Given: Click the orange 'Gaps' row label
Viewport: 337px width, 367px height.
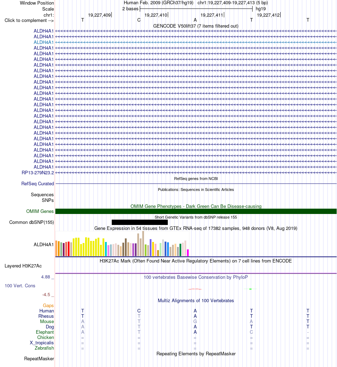Looking at the screenshot, I should coord(48,305).
